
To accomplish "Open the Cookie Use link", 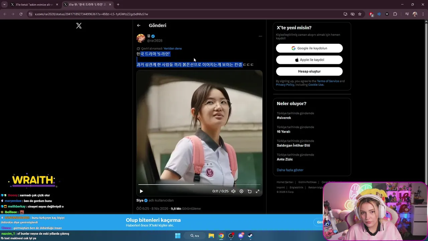I will point(316,85).
